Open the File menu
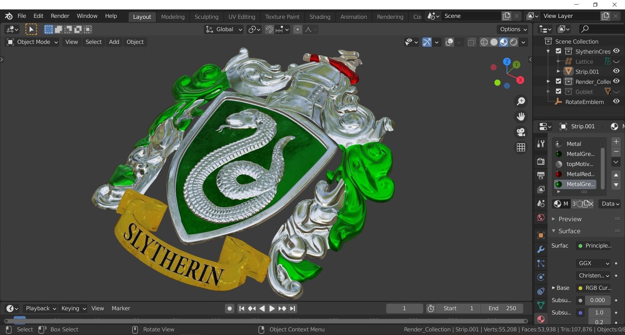This screenshot has width=625, height=335. click(22, 16)
